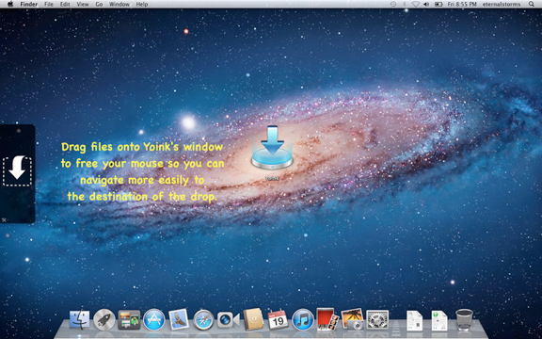Open FaceTime camera icon in Dock
542x339 pixels.
(x=228, y=319)
